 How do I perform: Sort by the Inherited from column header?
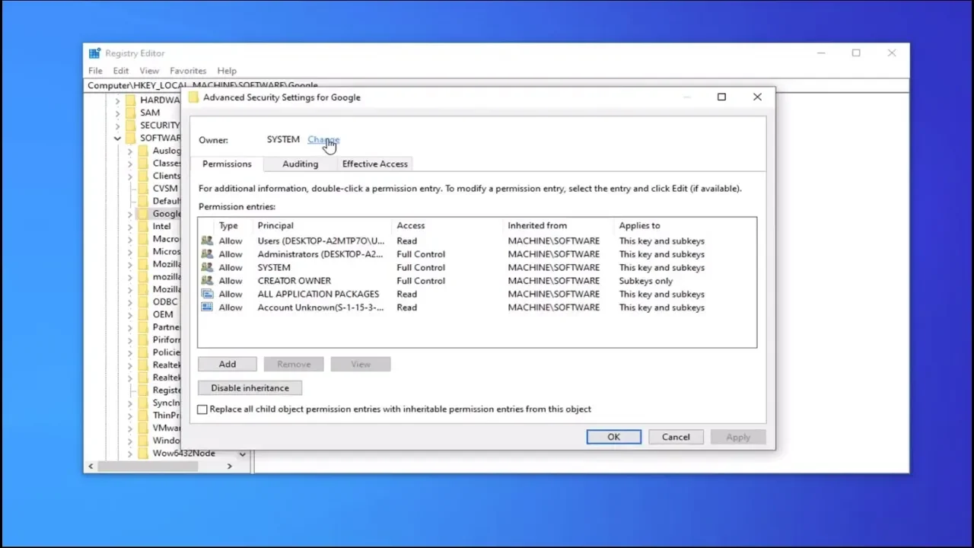point(537,225)
